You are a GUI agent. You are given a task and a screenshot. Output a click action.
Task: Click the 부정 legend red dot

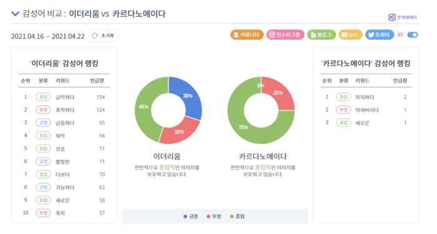[209, 217]
